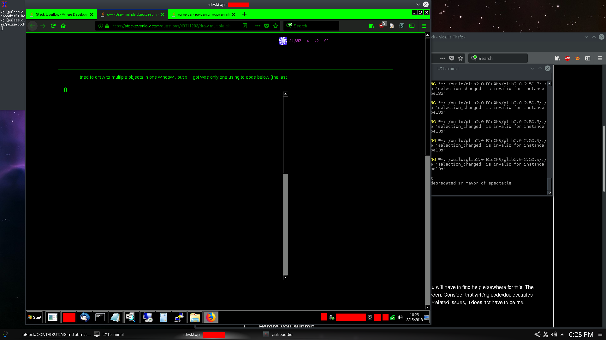Toggle reader view in address bar
This screenshot has width=606, height=340.
pos(245,26)
